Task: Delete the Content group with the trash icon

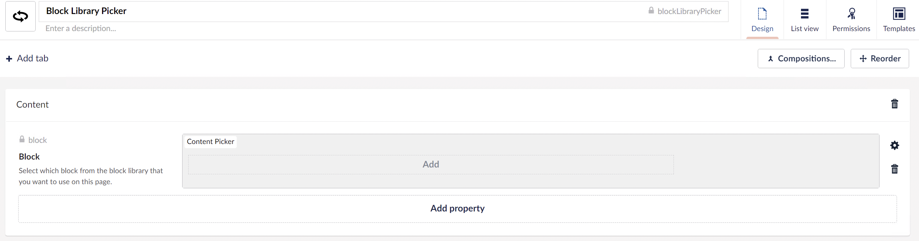Action: [895, 104]
